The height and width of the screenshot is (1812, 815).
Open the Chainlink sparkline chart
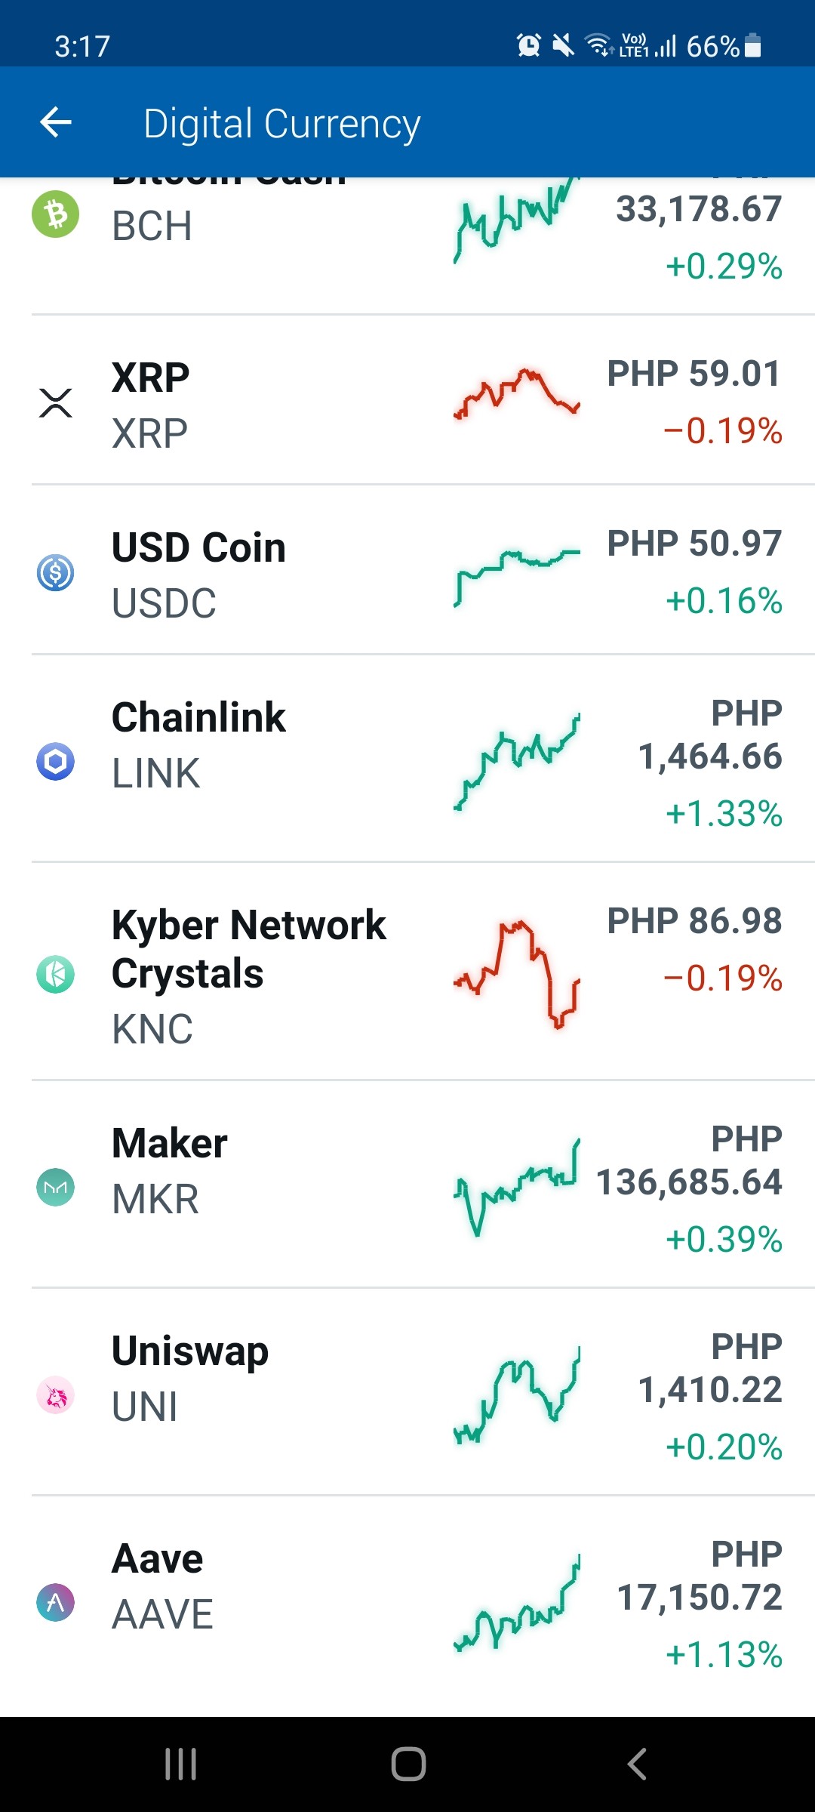pos(517,761)
